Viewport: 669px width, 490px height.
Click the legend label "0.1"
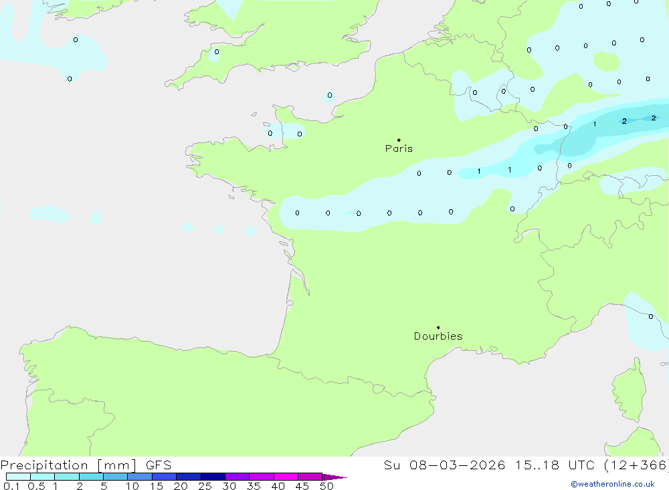click(x=11, y=486)
